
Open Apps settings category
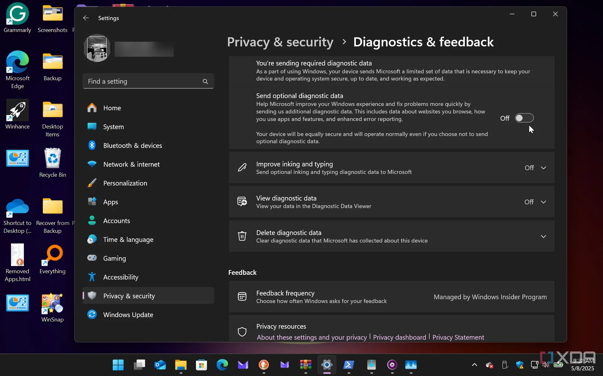click(x=148, y=202)
